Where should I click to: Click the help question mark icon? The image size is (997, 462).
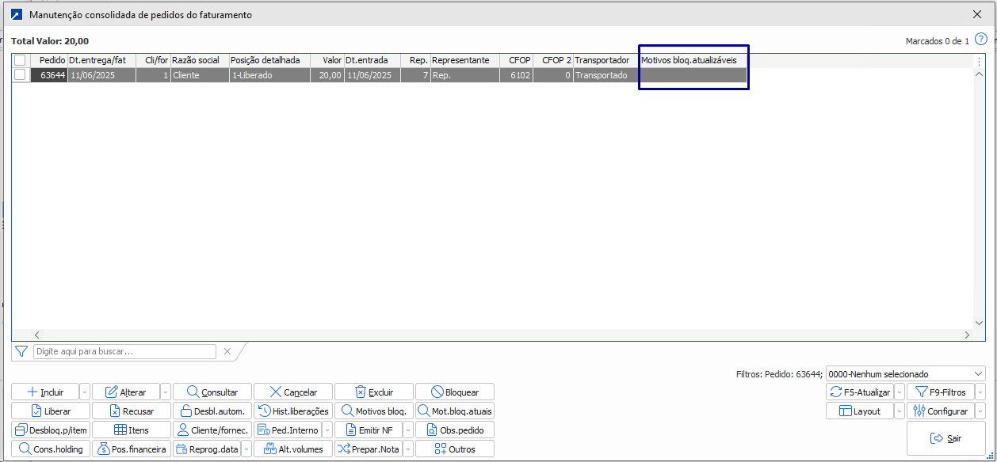click(980, 39)
